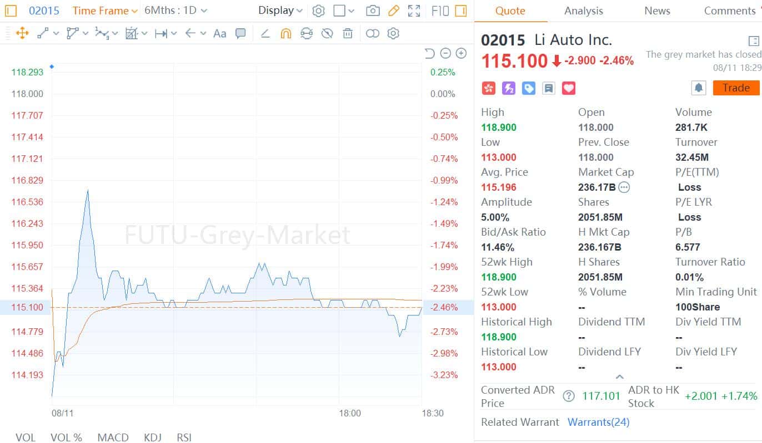Open drawing settings with the gear icon

(393, 34)
